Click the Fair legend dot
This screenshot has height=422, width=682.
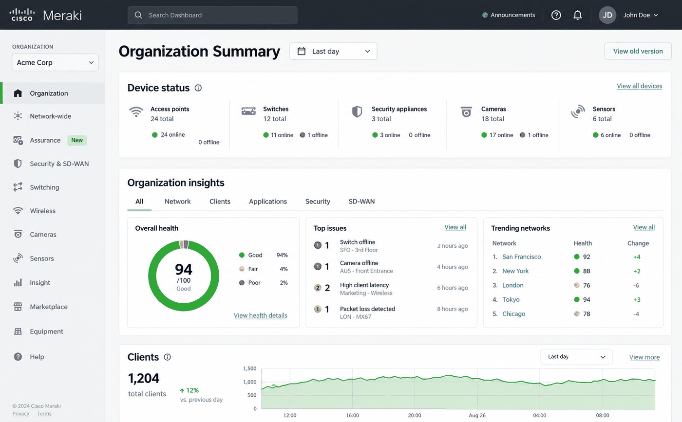(242, 269)
